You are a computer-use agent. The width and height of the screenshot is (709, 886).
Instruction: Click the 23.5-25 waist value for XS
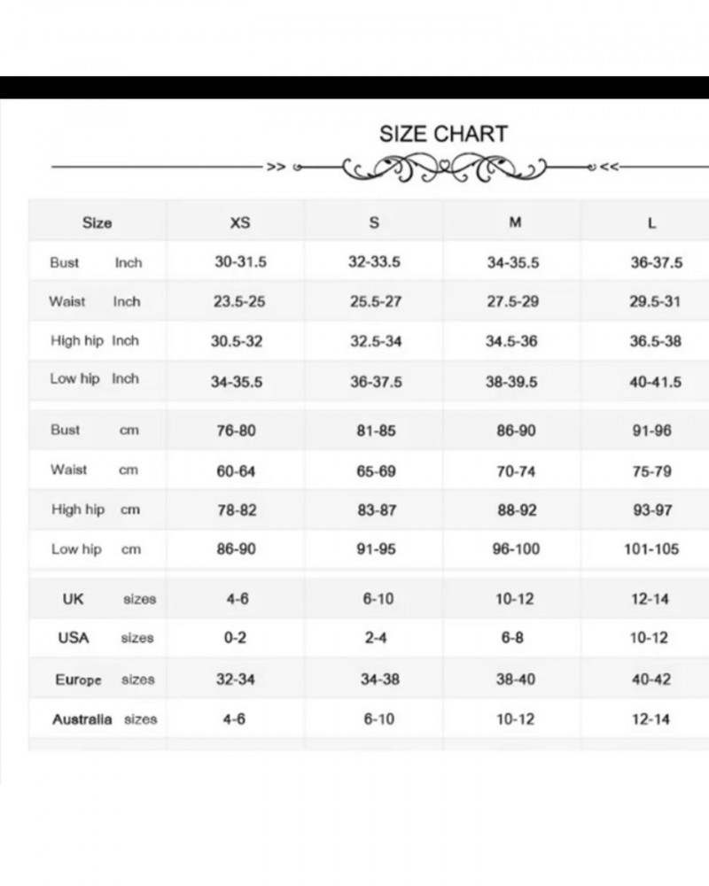239,302
